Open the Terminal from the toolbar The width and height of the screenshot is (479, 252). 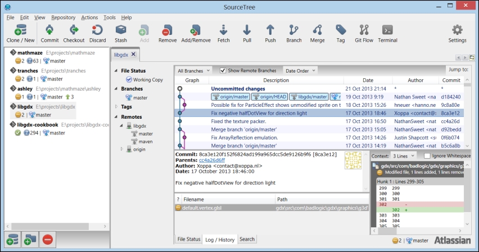(387, 34)
